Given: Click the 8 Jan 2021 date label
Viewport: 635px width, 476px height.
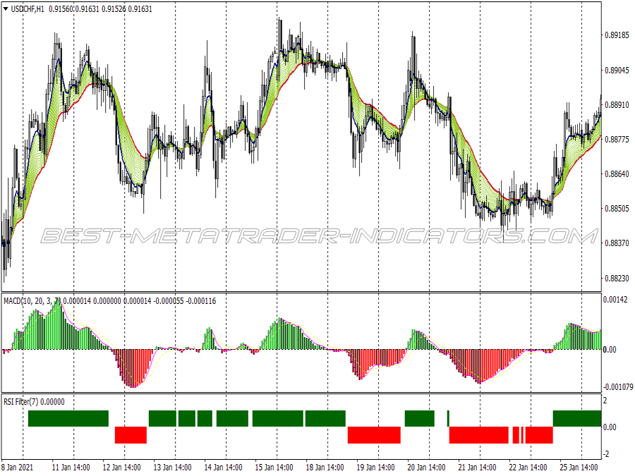Looking at the screenshot, I should click(x=18, y=468).
